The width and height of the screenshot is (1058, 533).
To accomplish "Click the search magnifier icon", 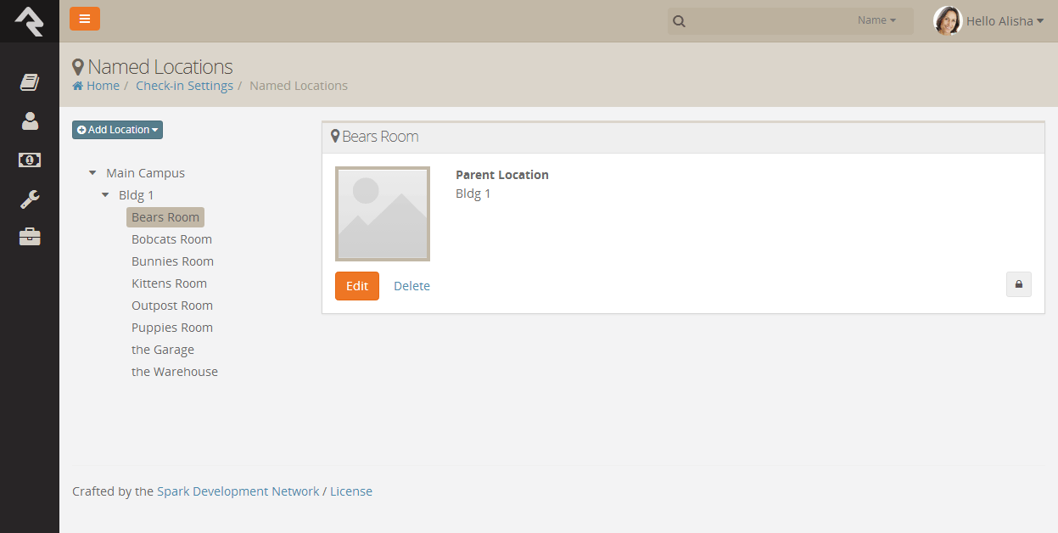I will [679, 21].
